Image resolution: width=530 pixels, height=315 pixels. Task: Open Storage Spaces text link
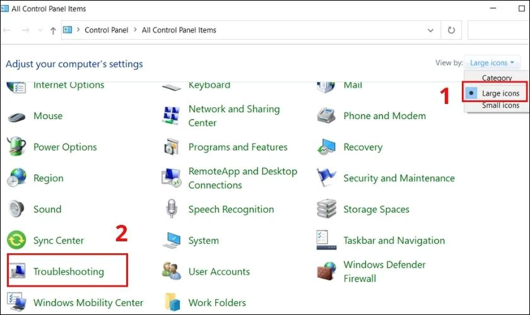pyautogui.click(x=376, y=209)
